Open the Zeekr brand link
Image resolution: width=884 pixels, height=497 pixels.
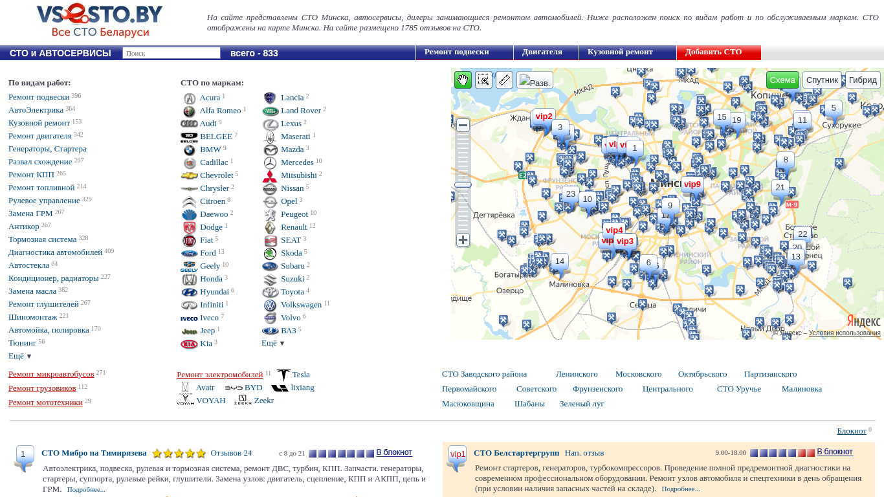[264, 401]
